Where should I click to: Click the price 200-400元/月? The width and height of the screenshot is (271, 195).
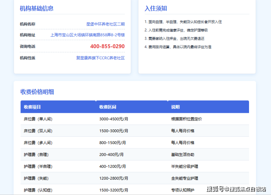point(111,155)
